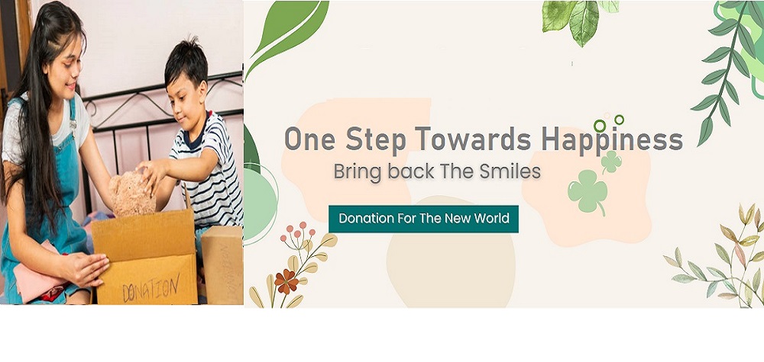The image size is (764, 362).
Task: Click the small green clover icon
Action: tap(611, 162)
